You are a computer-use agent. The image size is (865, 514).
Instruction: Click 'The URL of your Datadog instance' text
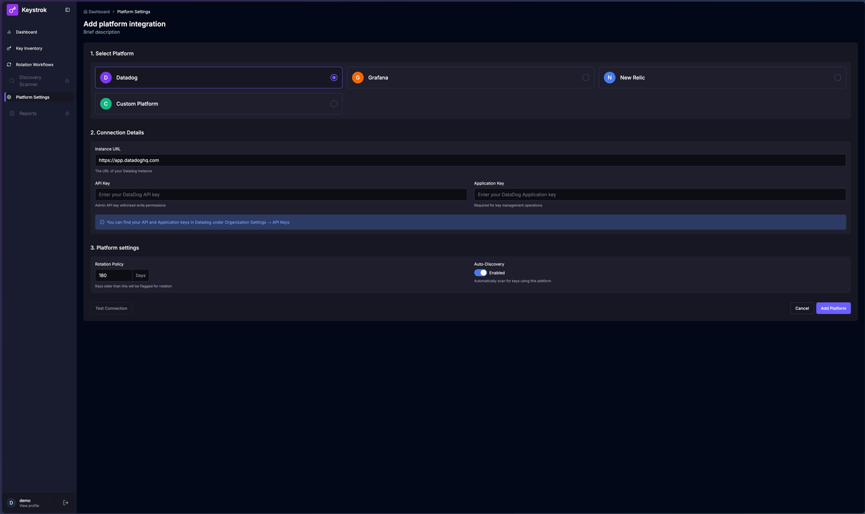tap(124, 171)
